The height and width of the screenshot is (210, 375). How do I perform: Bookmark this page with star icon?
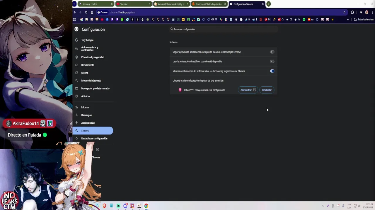pos(345,12)
